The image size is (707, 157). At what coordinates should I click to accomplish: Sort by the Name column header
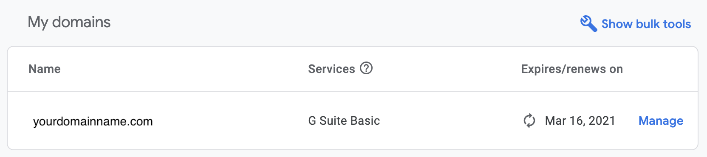pyautogui.click(x=45, y=69)
